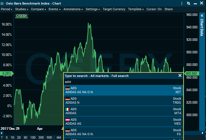Click the German flag ADS XET result
This screenshot has width=206, height=140.
(123, 90)
